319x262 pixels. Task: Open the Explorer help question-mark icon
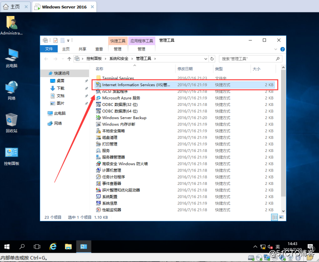click(282, 49)
